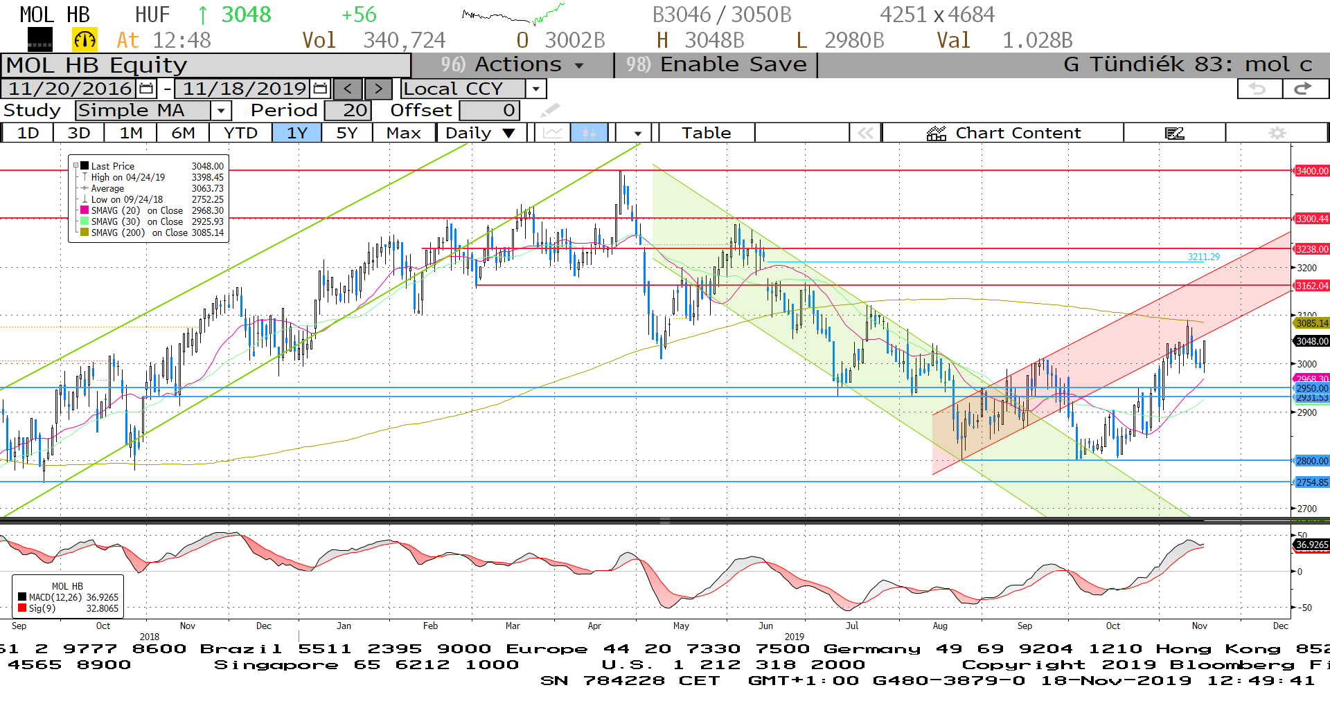Collapse panel with double chevron icon
Viewport: 1330px width, 719px height.
(x=865, y=133)
